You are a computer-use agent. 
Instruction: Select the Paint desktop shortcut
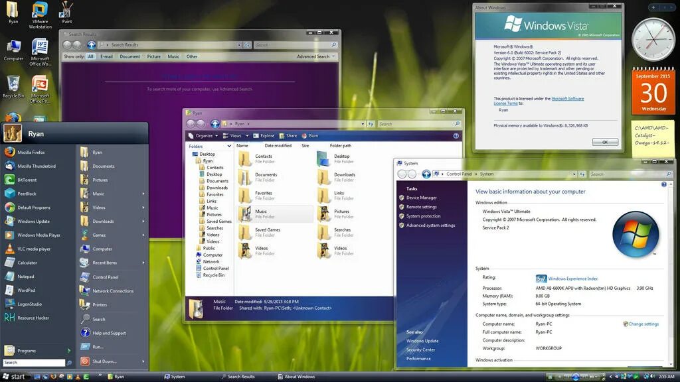tap(66, 12)
